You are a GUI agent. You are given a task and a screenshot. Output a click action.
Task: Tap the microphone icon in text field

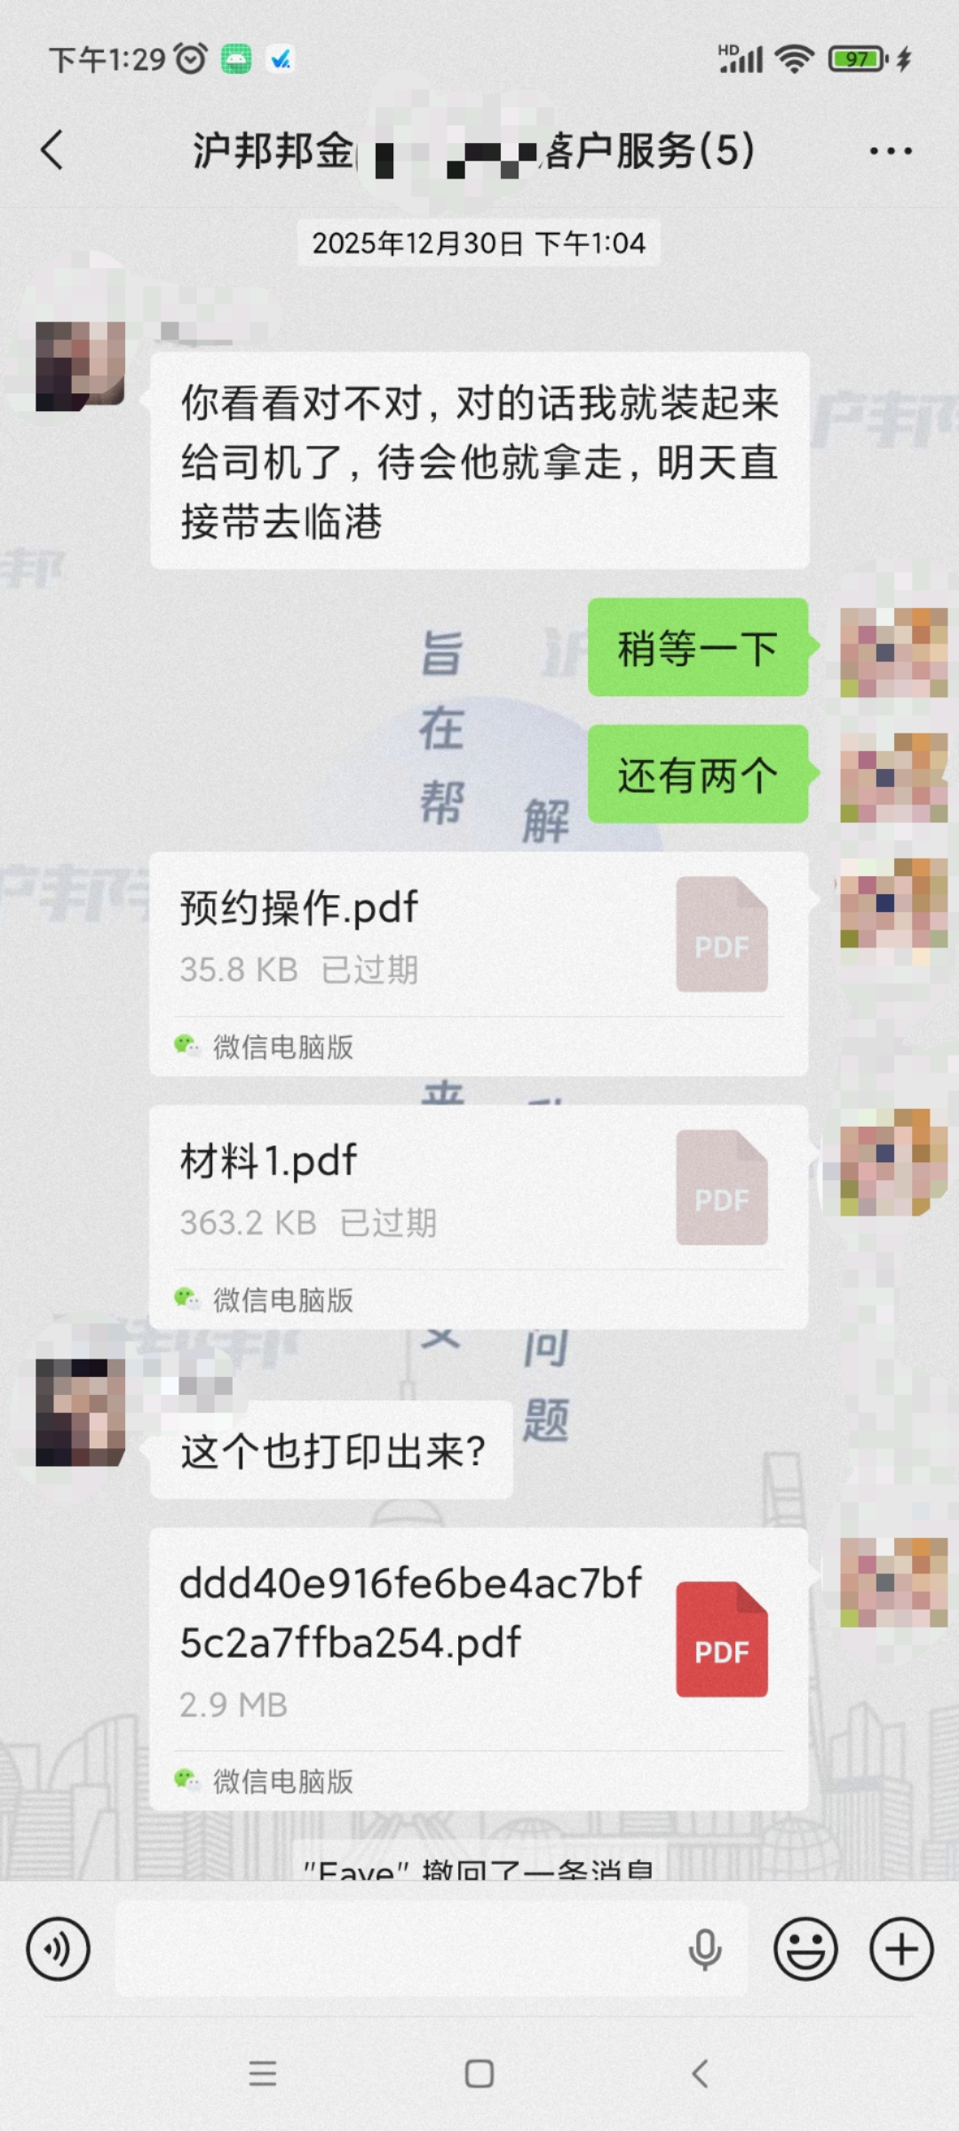coord(705,1950)
